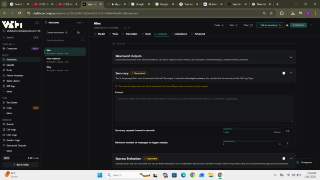Select the Riley assistant entry
The image size is (320, 180).
(x=65, y=68)
